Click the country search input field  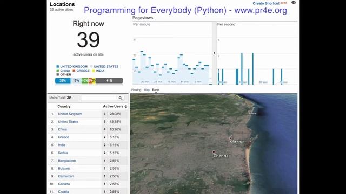(98, 98)
